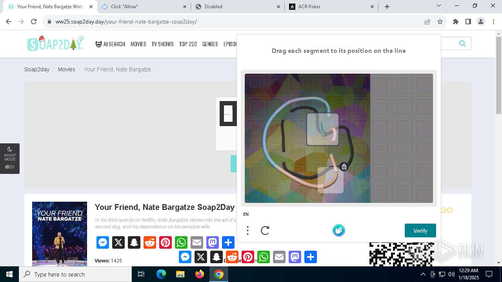502x282 pixels.
Task: Share on Reddit in top share row
Action: tap(150, 242)
